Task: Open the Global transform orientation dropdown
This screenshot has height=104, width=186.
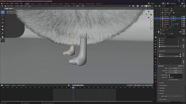Action: tap(69, 6)
